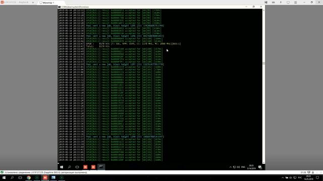
Task: Click the local tray volume icon
Action: click(x=291, y=177)
